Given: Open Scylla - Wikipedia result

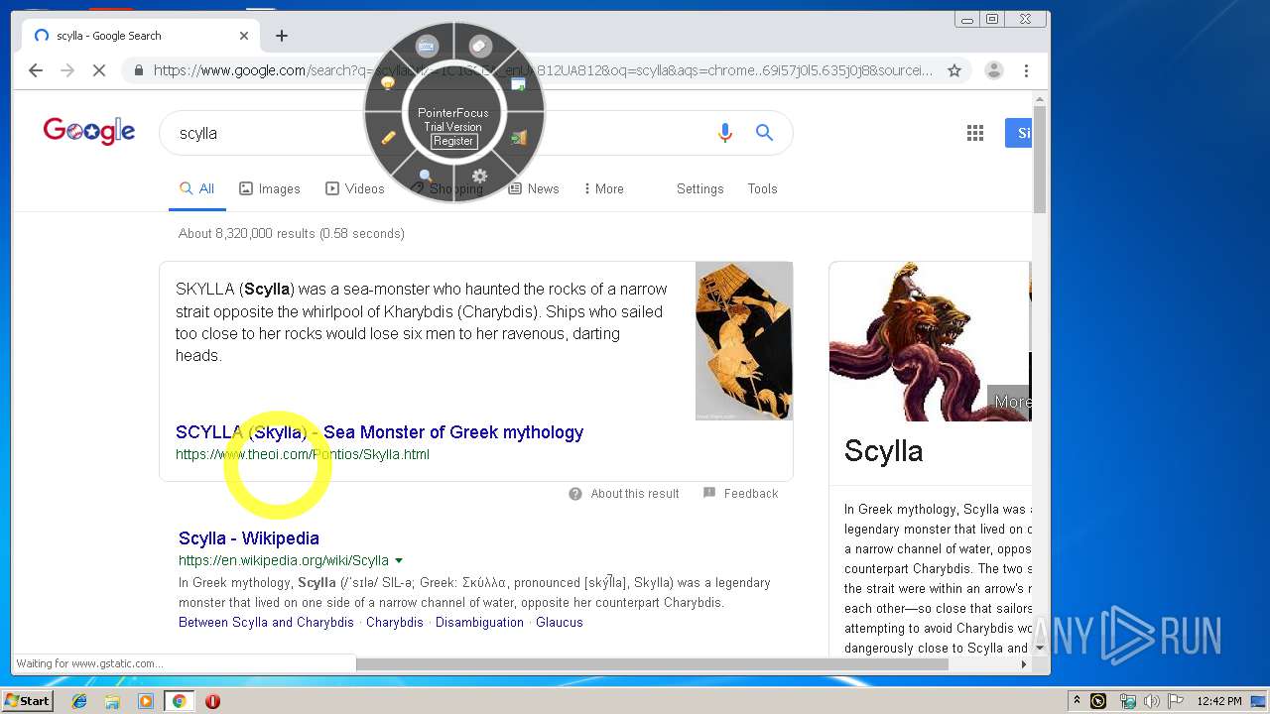Looking at the screenshot, I should (x=249, y=538).
